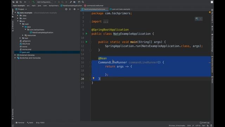Select mvnw.cmd file in tree
This screenshot has height=127, width=225.
[x=25, y=49]
